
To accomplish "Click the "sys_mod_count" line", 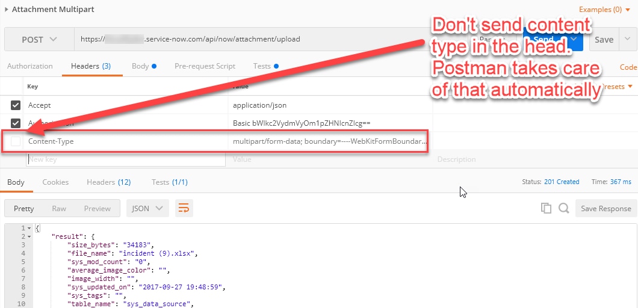I will pyautogui.click(x=108, y=262).
